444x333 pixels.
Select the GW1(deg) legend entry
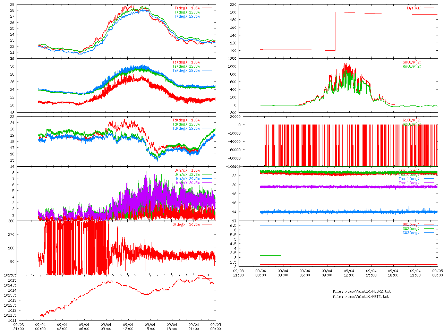click(411, 224)
